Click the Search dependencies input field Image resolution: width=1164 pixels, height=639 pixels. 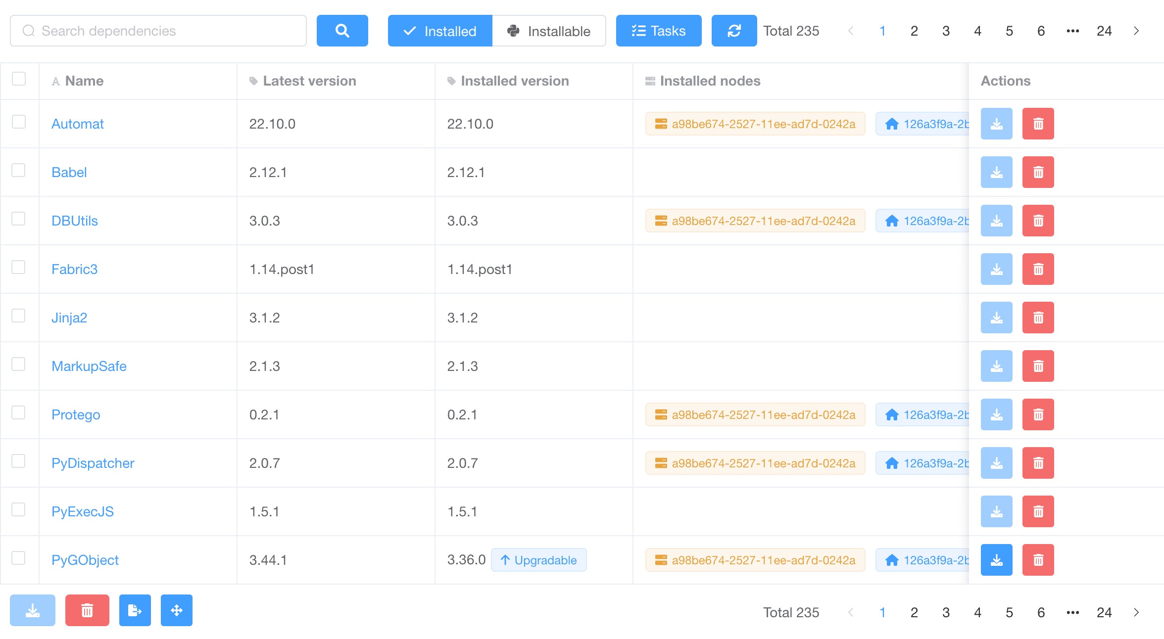pos(158,31)
